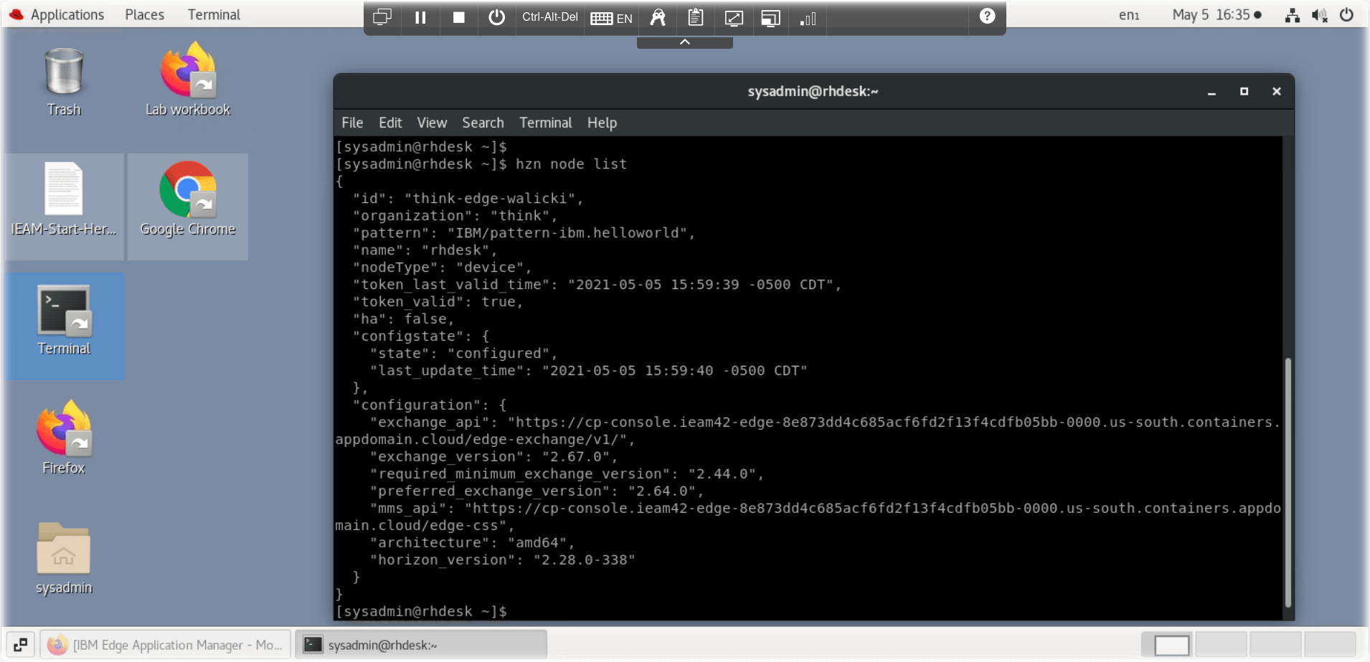
Task: Open the Edit menu in terminal
Action: 390,123
